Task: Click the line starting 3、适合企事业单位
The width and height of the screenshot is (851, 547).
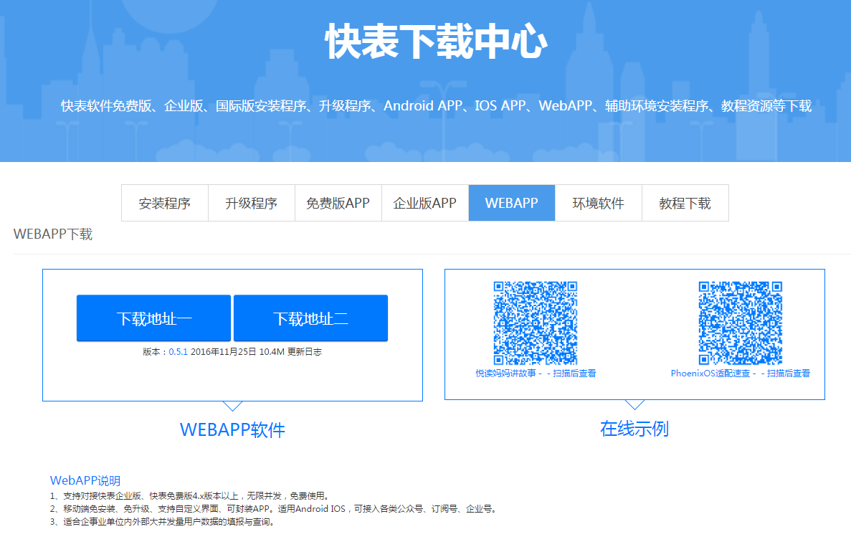Action: pos(163,521)
